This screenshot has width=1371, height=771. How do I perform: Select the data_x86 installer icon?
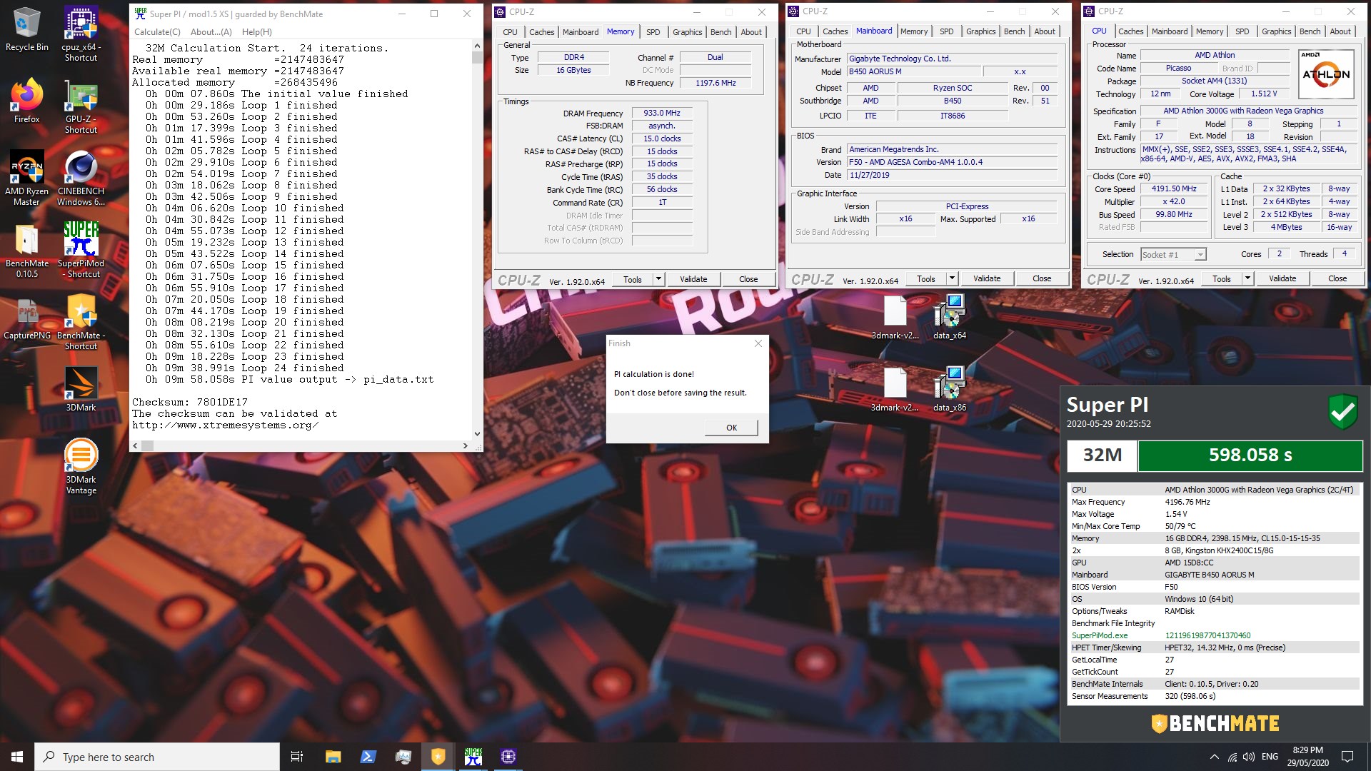pyautogui.click(x=950, y=389)
